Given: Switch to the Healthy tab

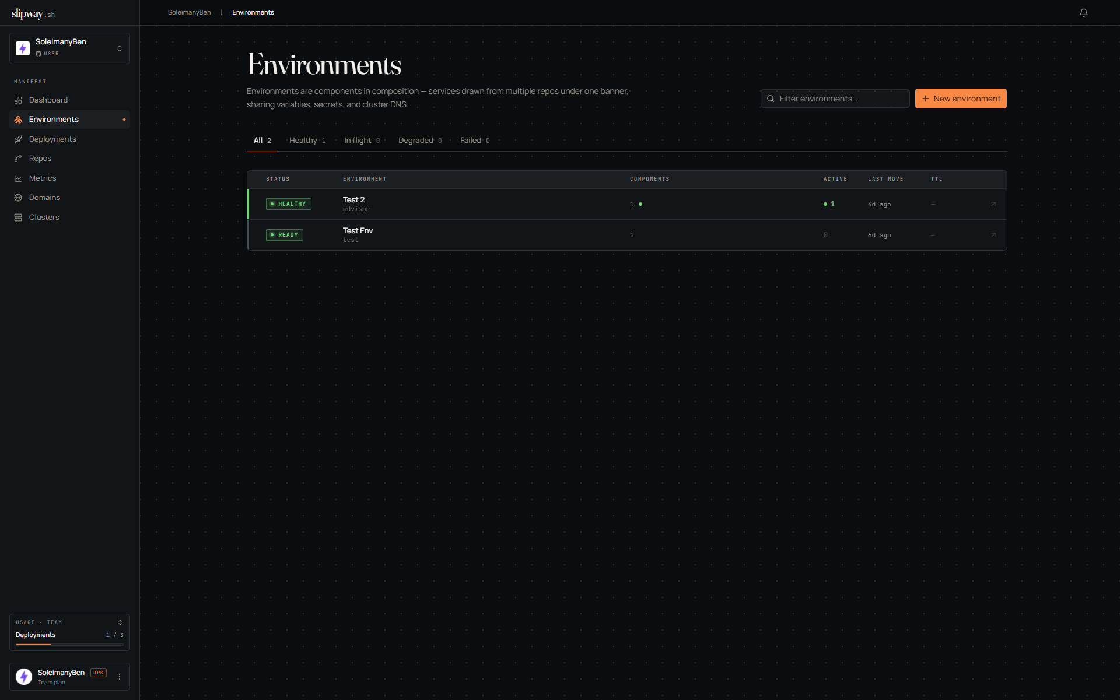Looking at the screenshot, I should click(307, 141).
